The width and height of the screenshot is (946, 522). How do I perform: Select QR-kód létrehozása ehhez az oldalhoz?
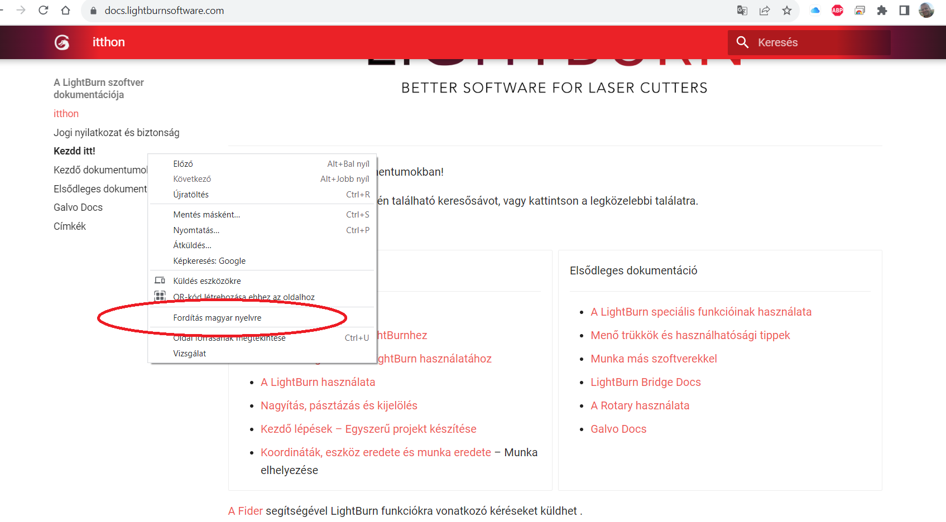coord(262,297)
